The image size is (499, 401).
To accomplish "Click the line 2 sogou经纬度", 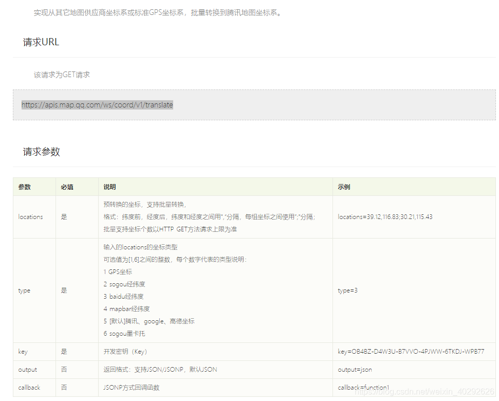I will (124, 284).
